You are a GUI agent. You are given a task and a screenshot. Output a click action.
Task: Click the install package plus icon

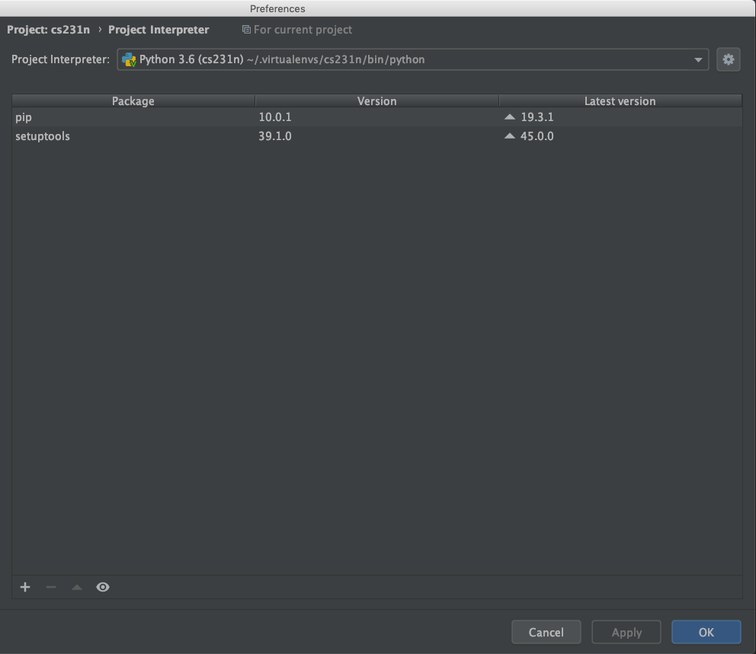[x=25, y=587]
